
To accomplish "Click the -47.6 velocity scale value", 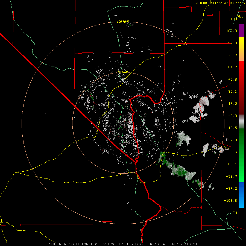I will click(x=232, y=152).
